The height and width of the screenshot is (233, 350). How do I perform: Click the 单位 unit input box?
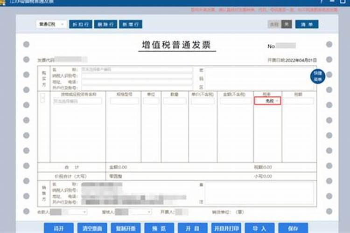coord(151,101)
